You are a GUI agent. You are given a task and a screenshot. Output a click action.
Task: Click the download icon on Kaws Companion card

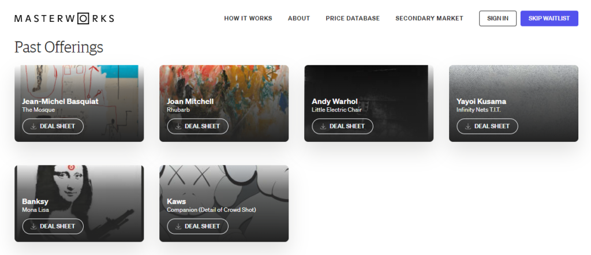click(178, 226)
